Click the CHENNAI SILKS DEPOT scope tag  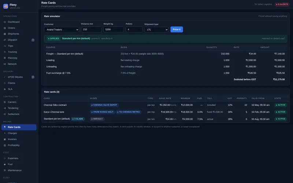(104, 105)
